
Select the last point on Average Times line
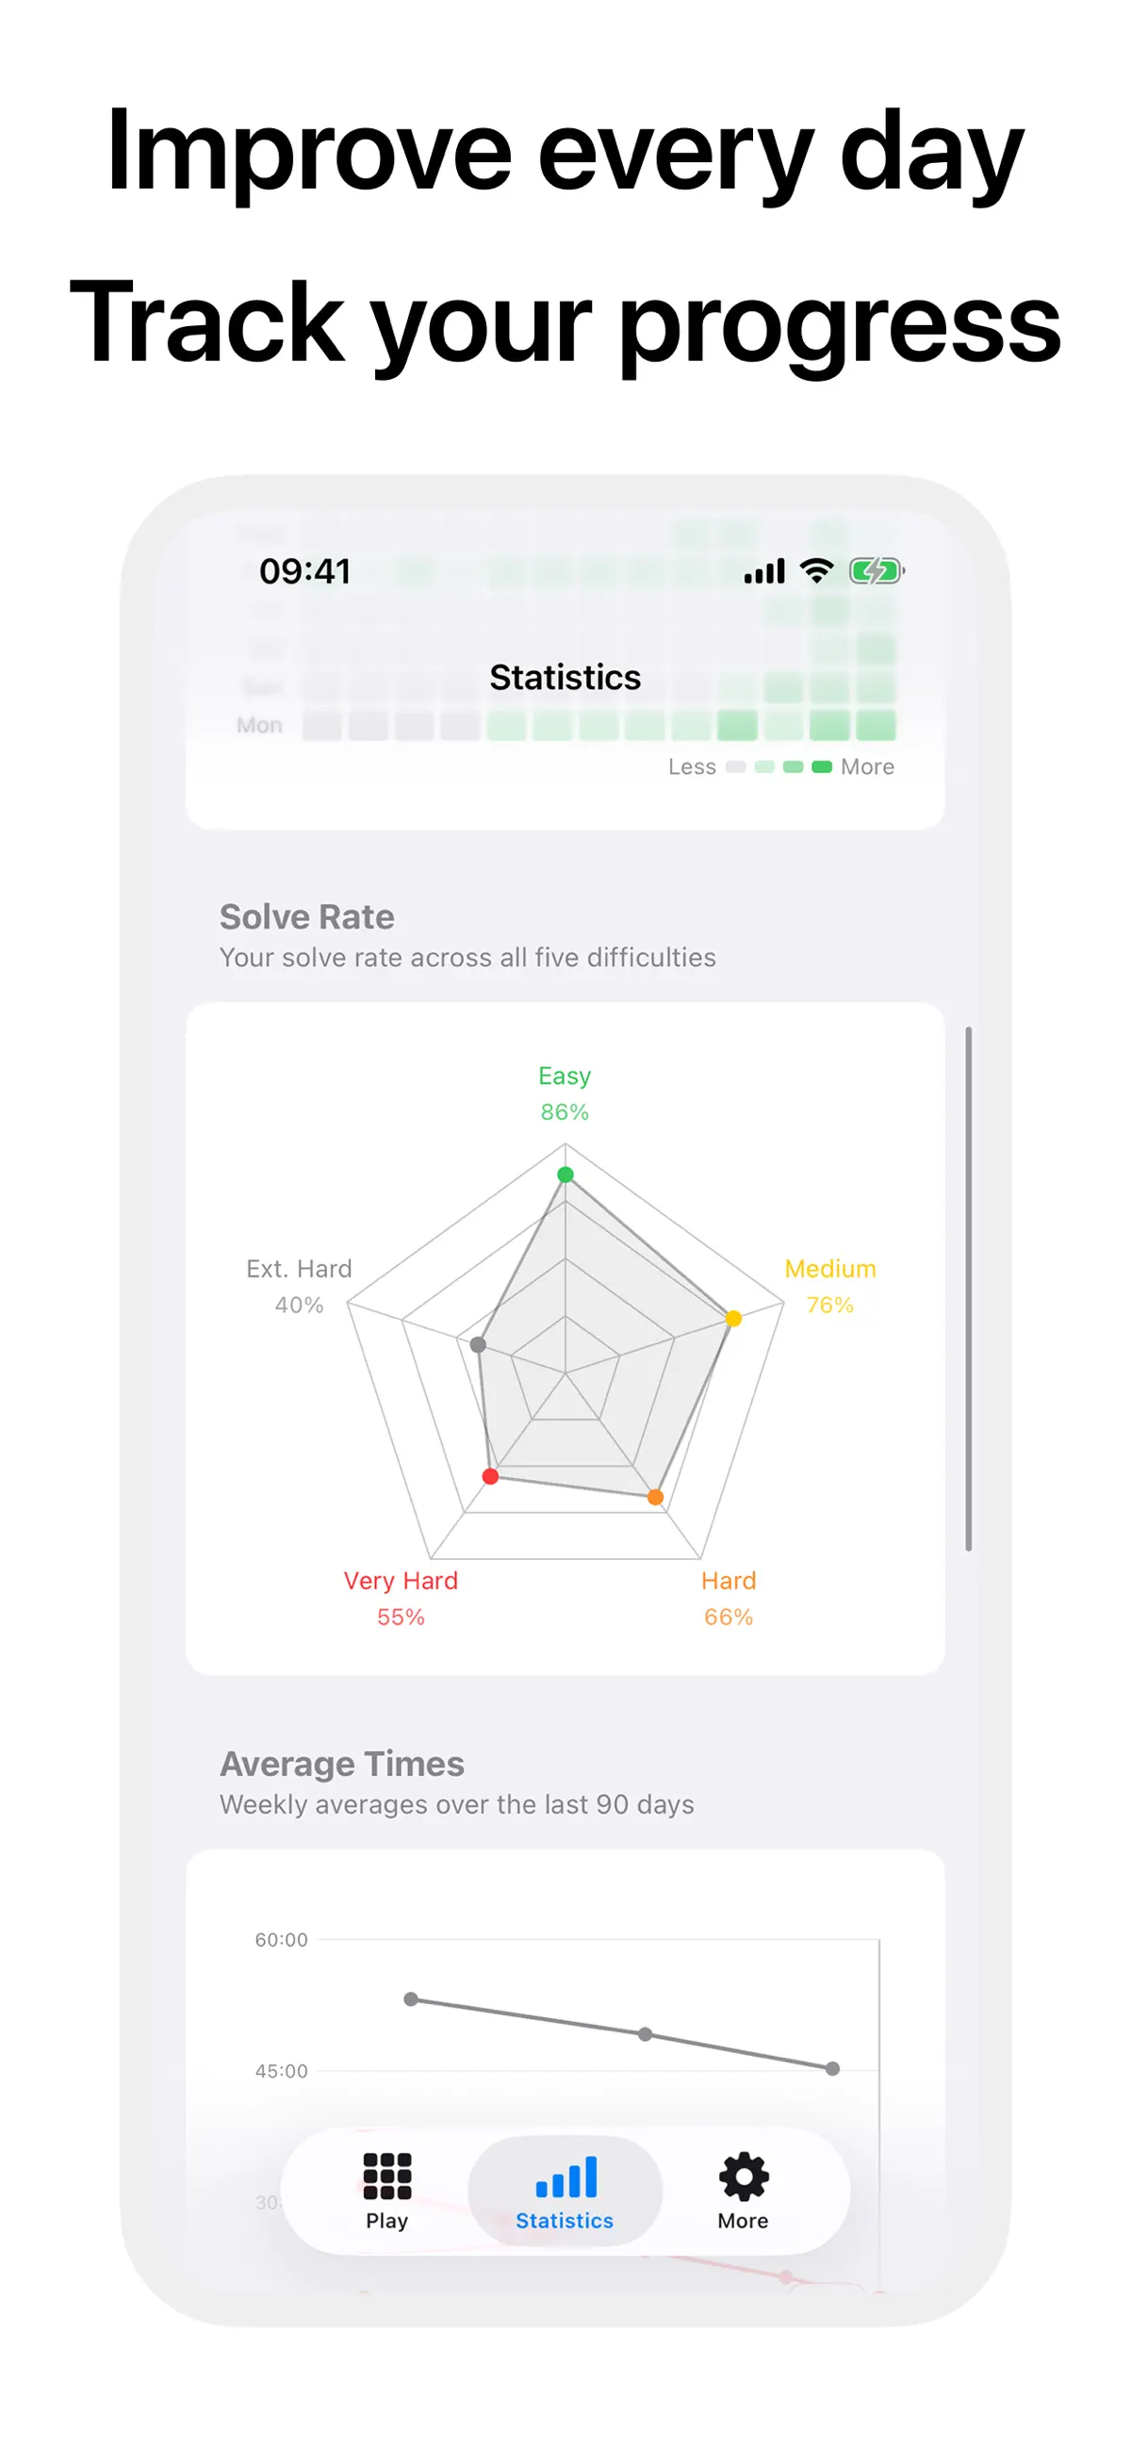point(832,2069)
